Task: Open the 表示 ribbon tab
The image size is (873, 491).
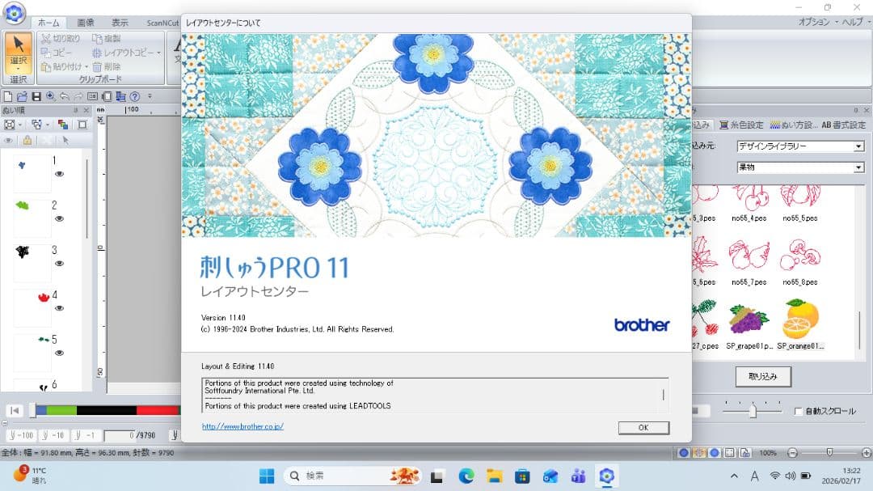Action: coord(120,23)
